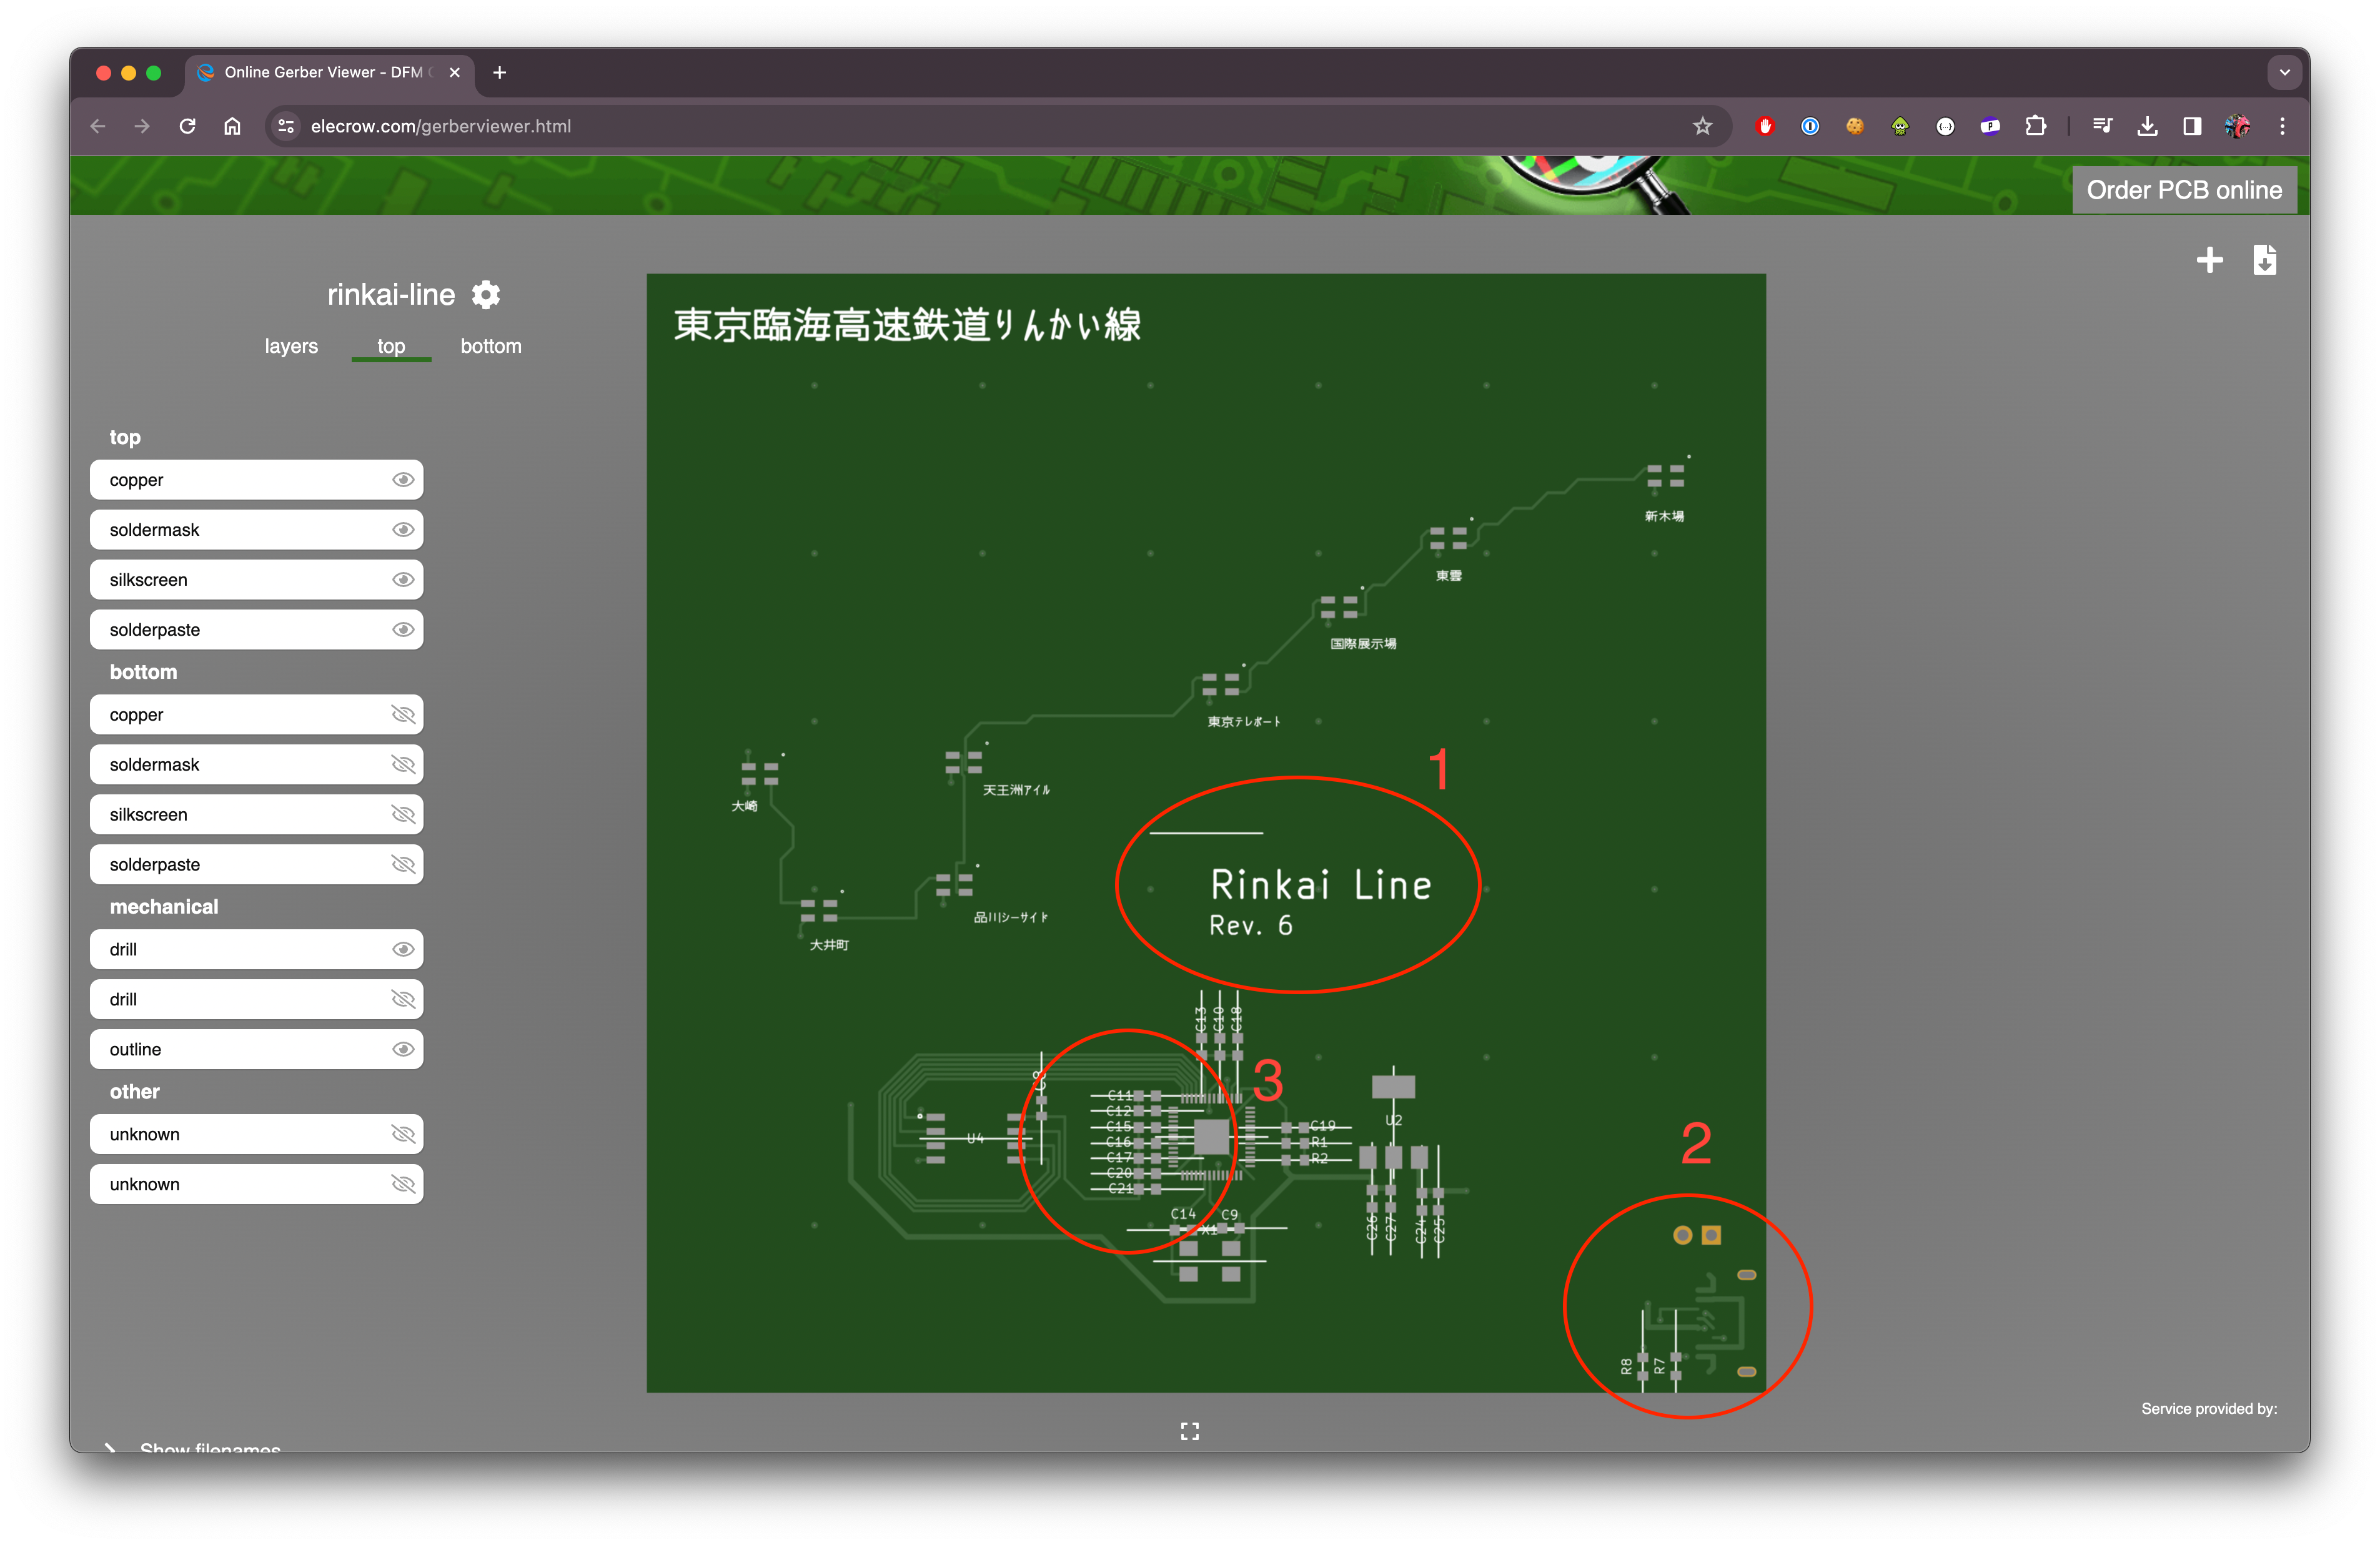Open a new browser tab
The height and width of the screenshot is (1545, 2380).
499,72
